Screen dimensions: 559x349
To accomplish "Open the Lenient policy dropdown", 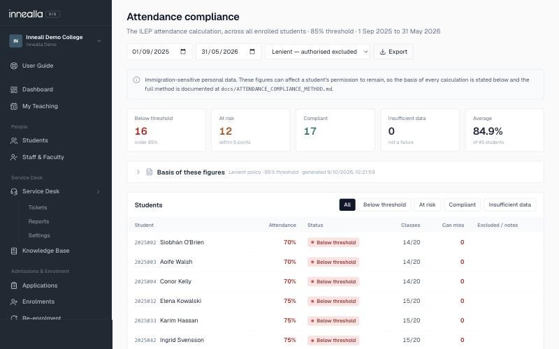I will (317, 52).
